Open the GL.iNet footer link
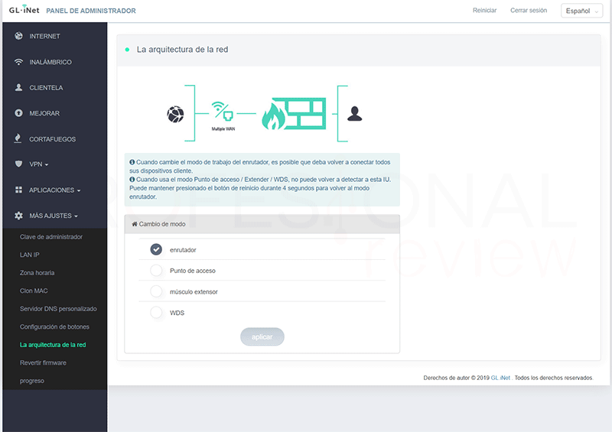The height and width of the screenshot is (432, 612). 500,378
